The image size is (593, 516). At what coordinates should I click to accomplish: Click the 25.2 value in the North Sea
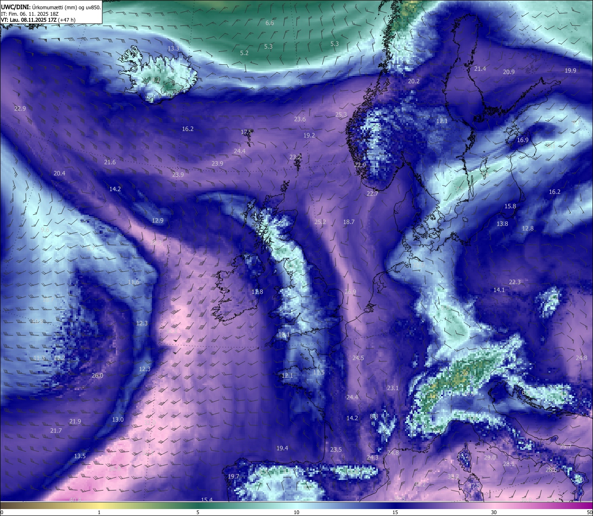[x=320, y=222]
